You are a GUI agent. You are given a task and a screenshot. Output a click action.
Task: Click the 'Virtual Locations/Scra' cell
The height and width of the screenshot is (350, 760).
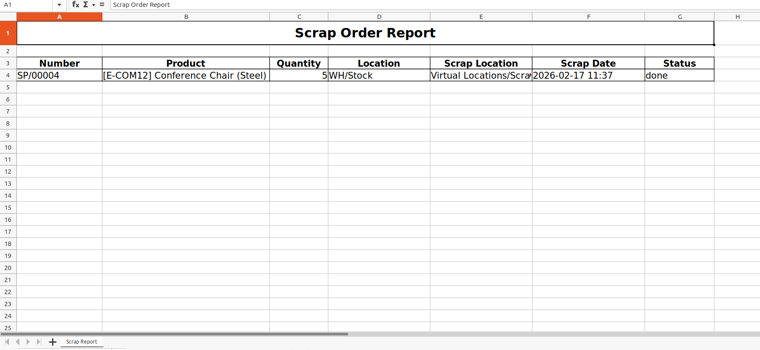pos(481,75)
